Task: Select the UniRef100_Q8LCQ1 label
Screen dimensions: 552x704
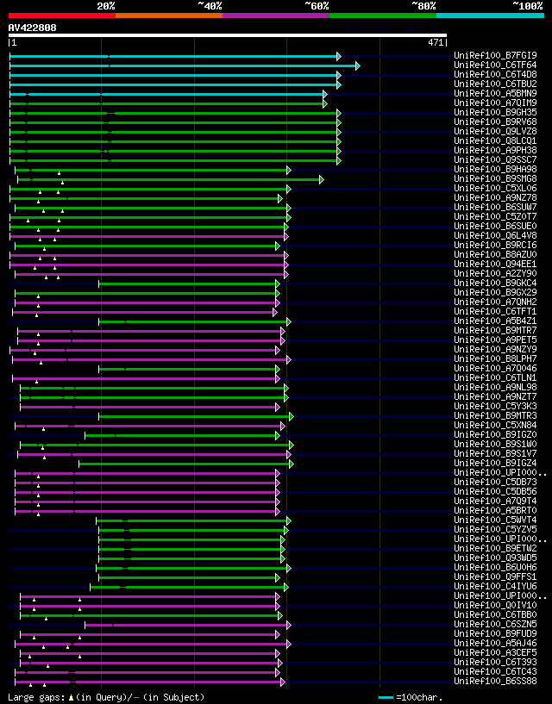Action: [x=495, y=141]
